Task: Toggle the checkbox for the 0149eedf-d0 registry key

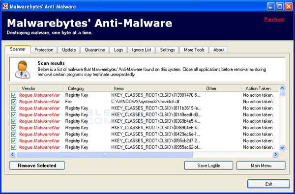Action: click(x=14, y=114)
